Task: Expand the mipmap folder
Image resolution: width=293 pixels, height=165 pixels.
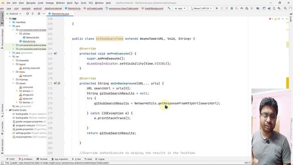Action: [x=13, y=79]
